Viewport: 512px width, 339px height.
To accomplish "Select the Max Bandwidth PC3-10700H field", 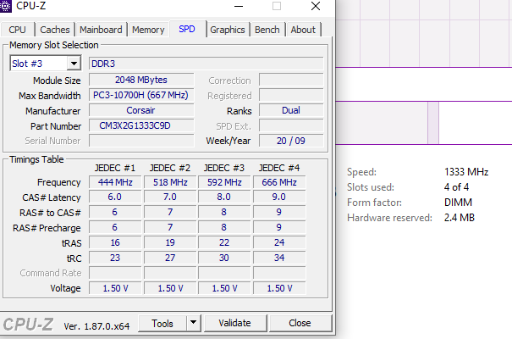I will [x=140, y=96].
